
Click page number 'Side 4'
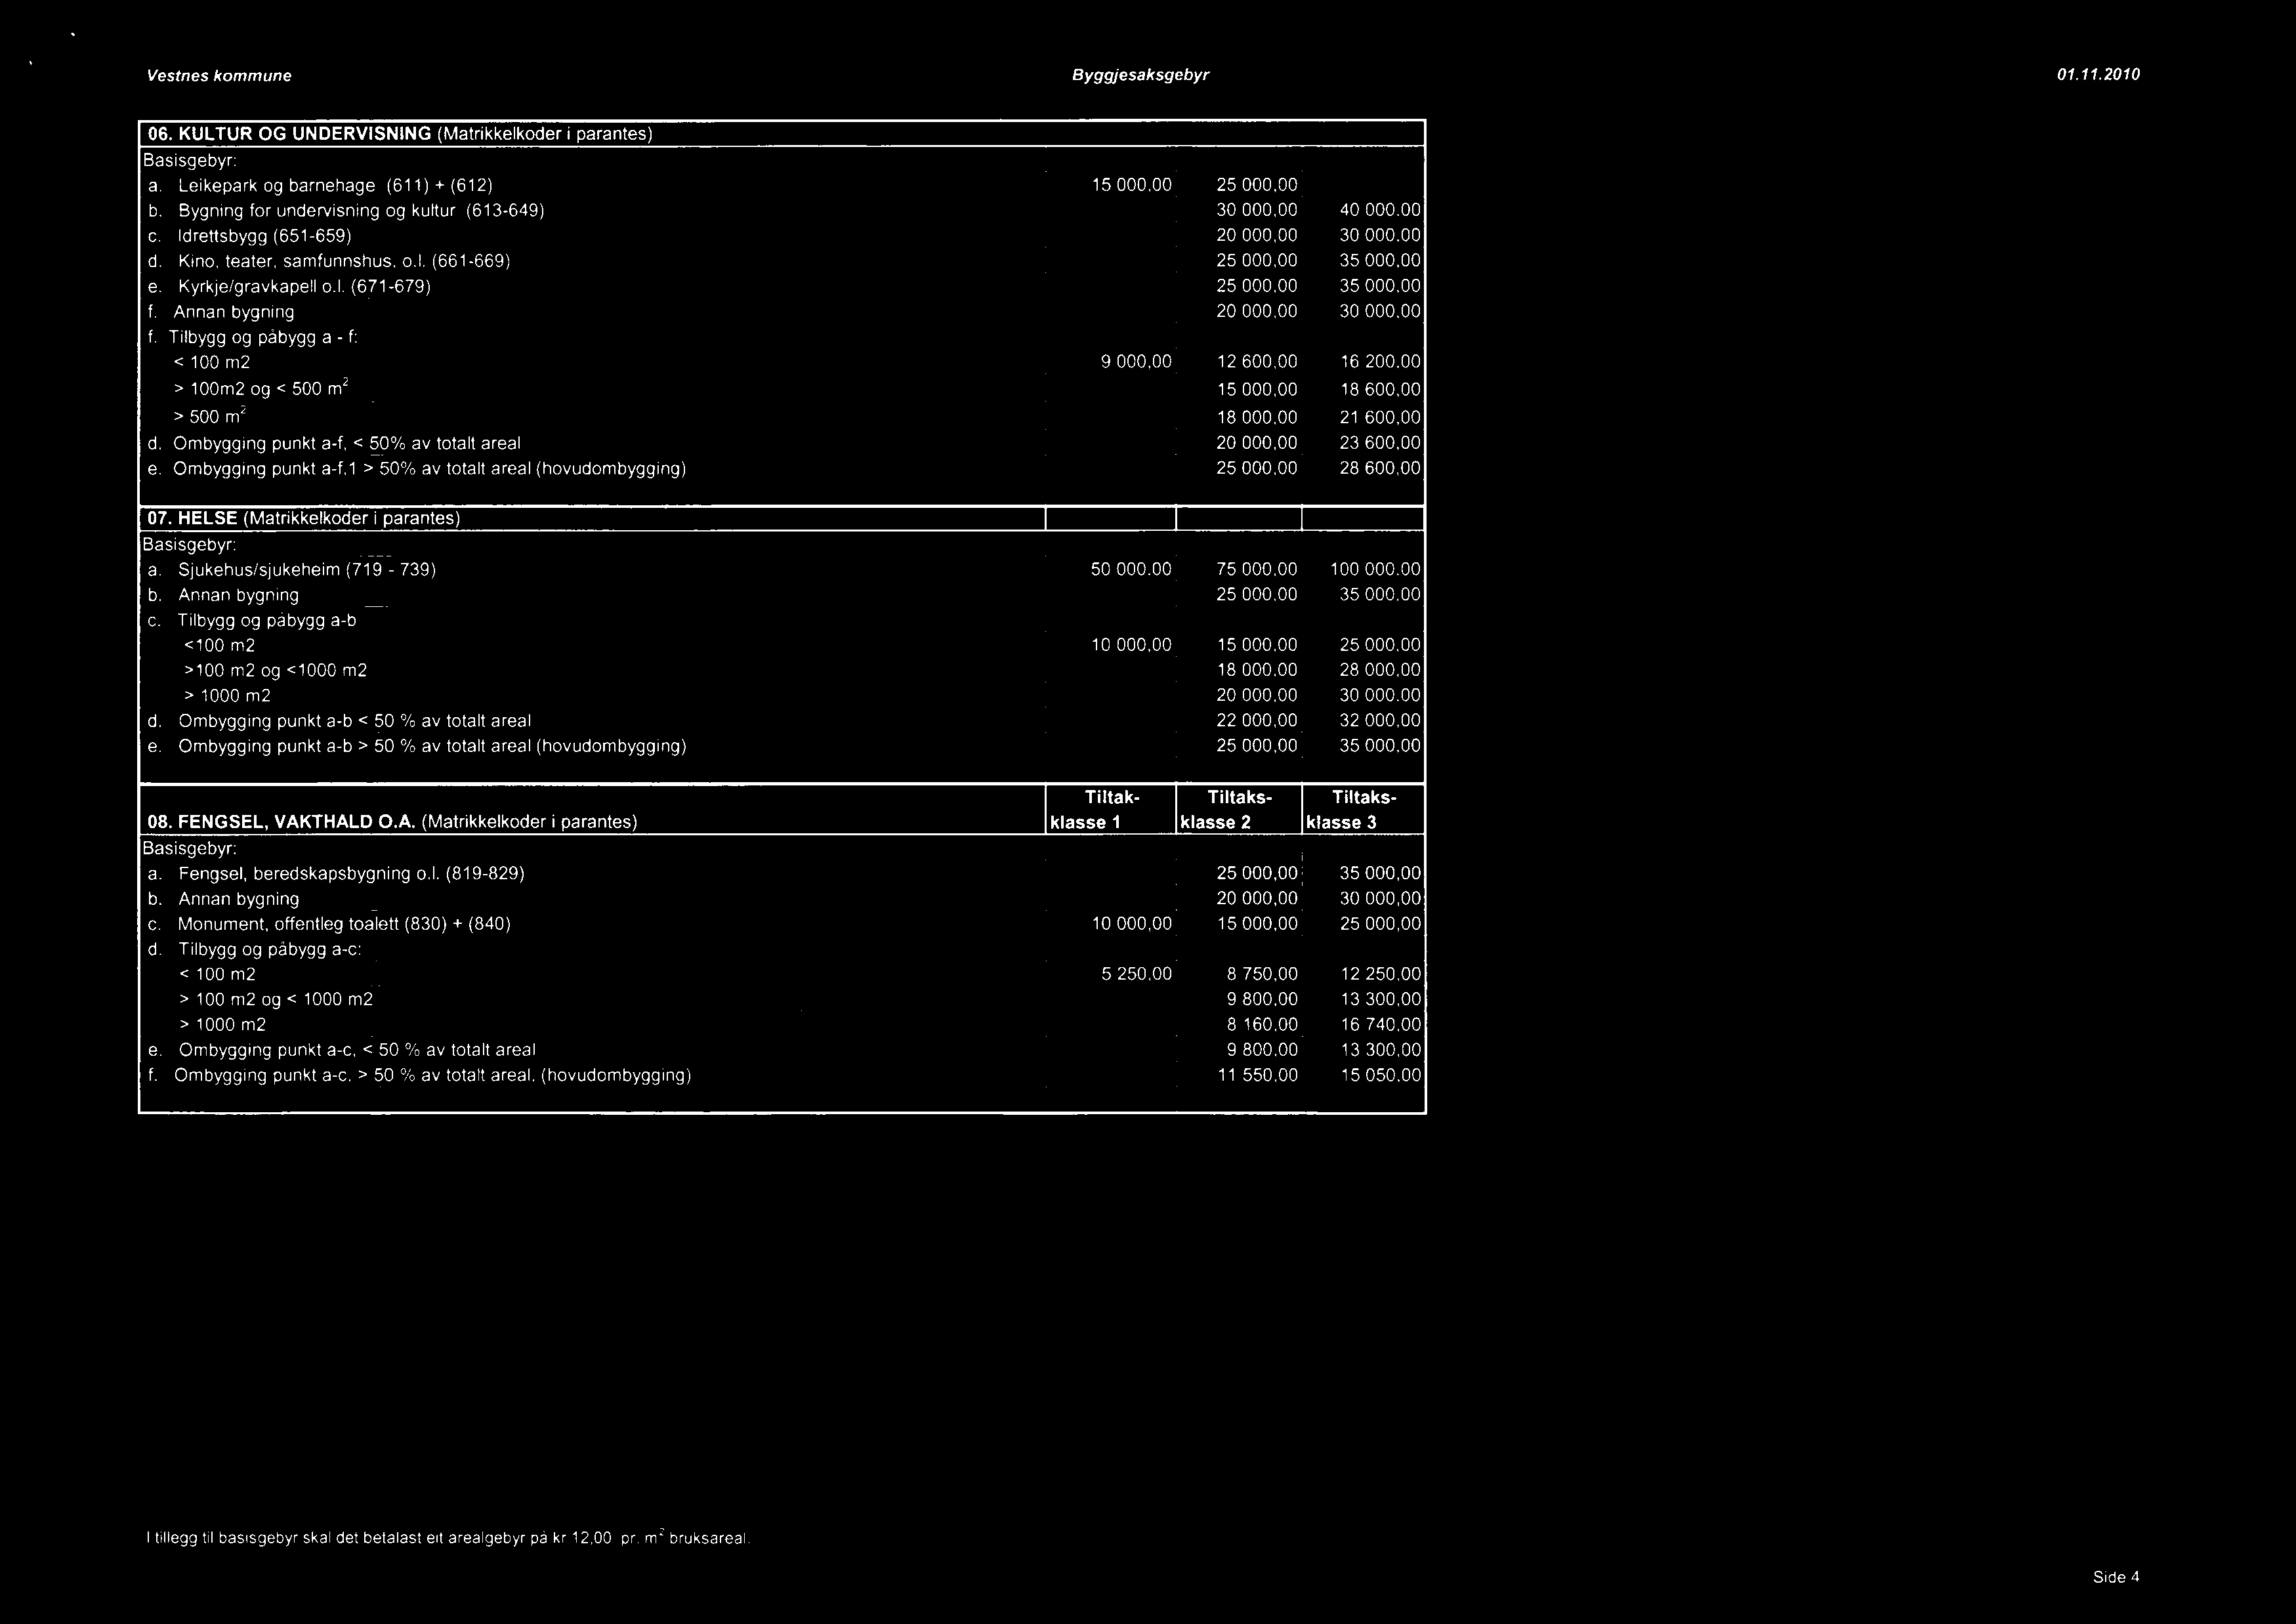coord(2116,1578)
